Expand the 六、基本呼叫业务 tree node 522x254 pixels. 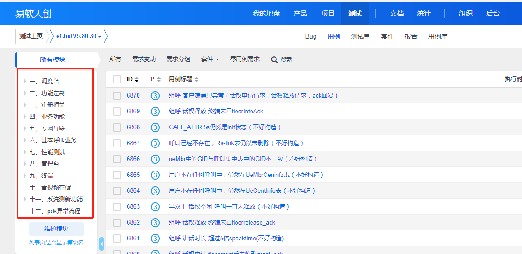click(x=25, y=141)
